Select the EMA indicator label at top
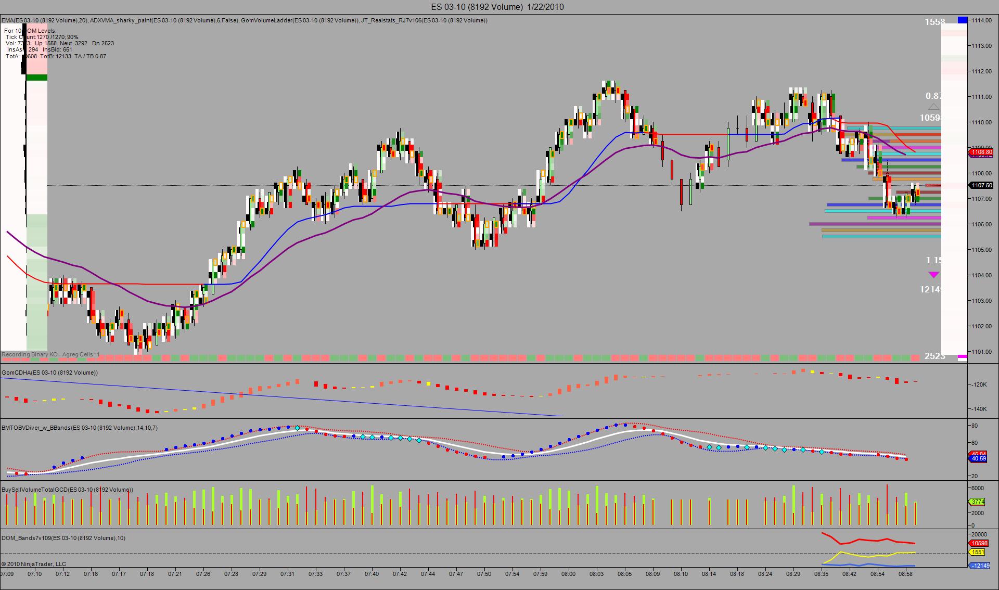This screenshot has width=999, height=590. click(x=44, y=20)
